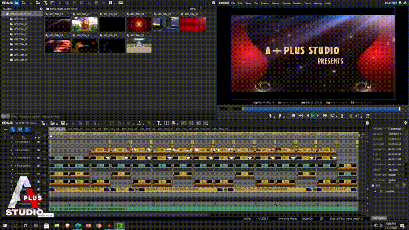The height and width of the screenshot is (230, 409).
Task: Open the bin thumbnail view mode icon
Action: [x=111, y=3]
